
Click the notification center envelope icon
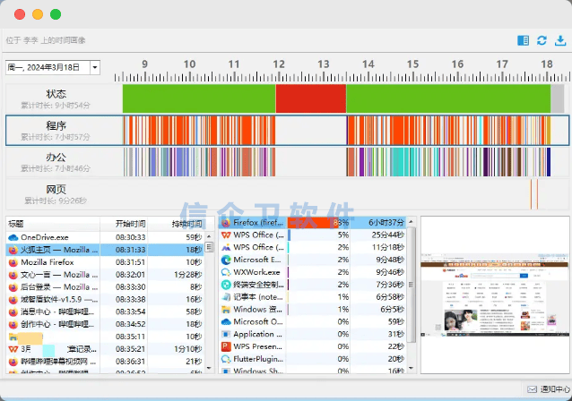point(532,389)
